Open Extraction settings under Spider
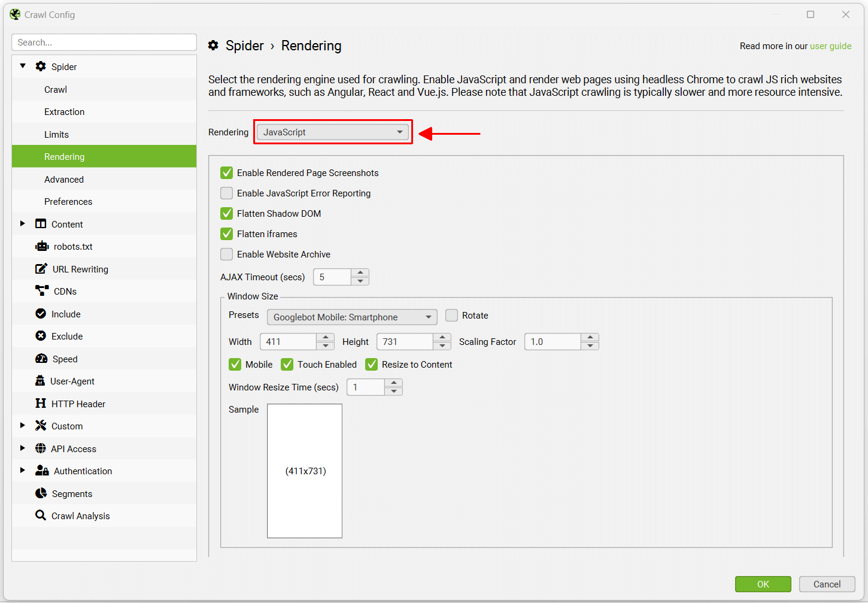Image resolution: width=868 pixels, height=603 pixels. [104, 112]
